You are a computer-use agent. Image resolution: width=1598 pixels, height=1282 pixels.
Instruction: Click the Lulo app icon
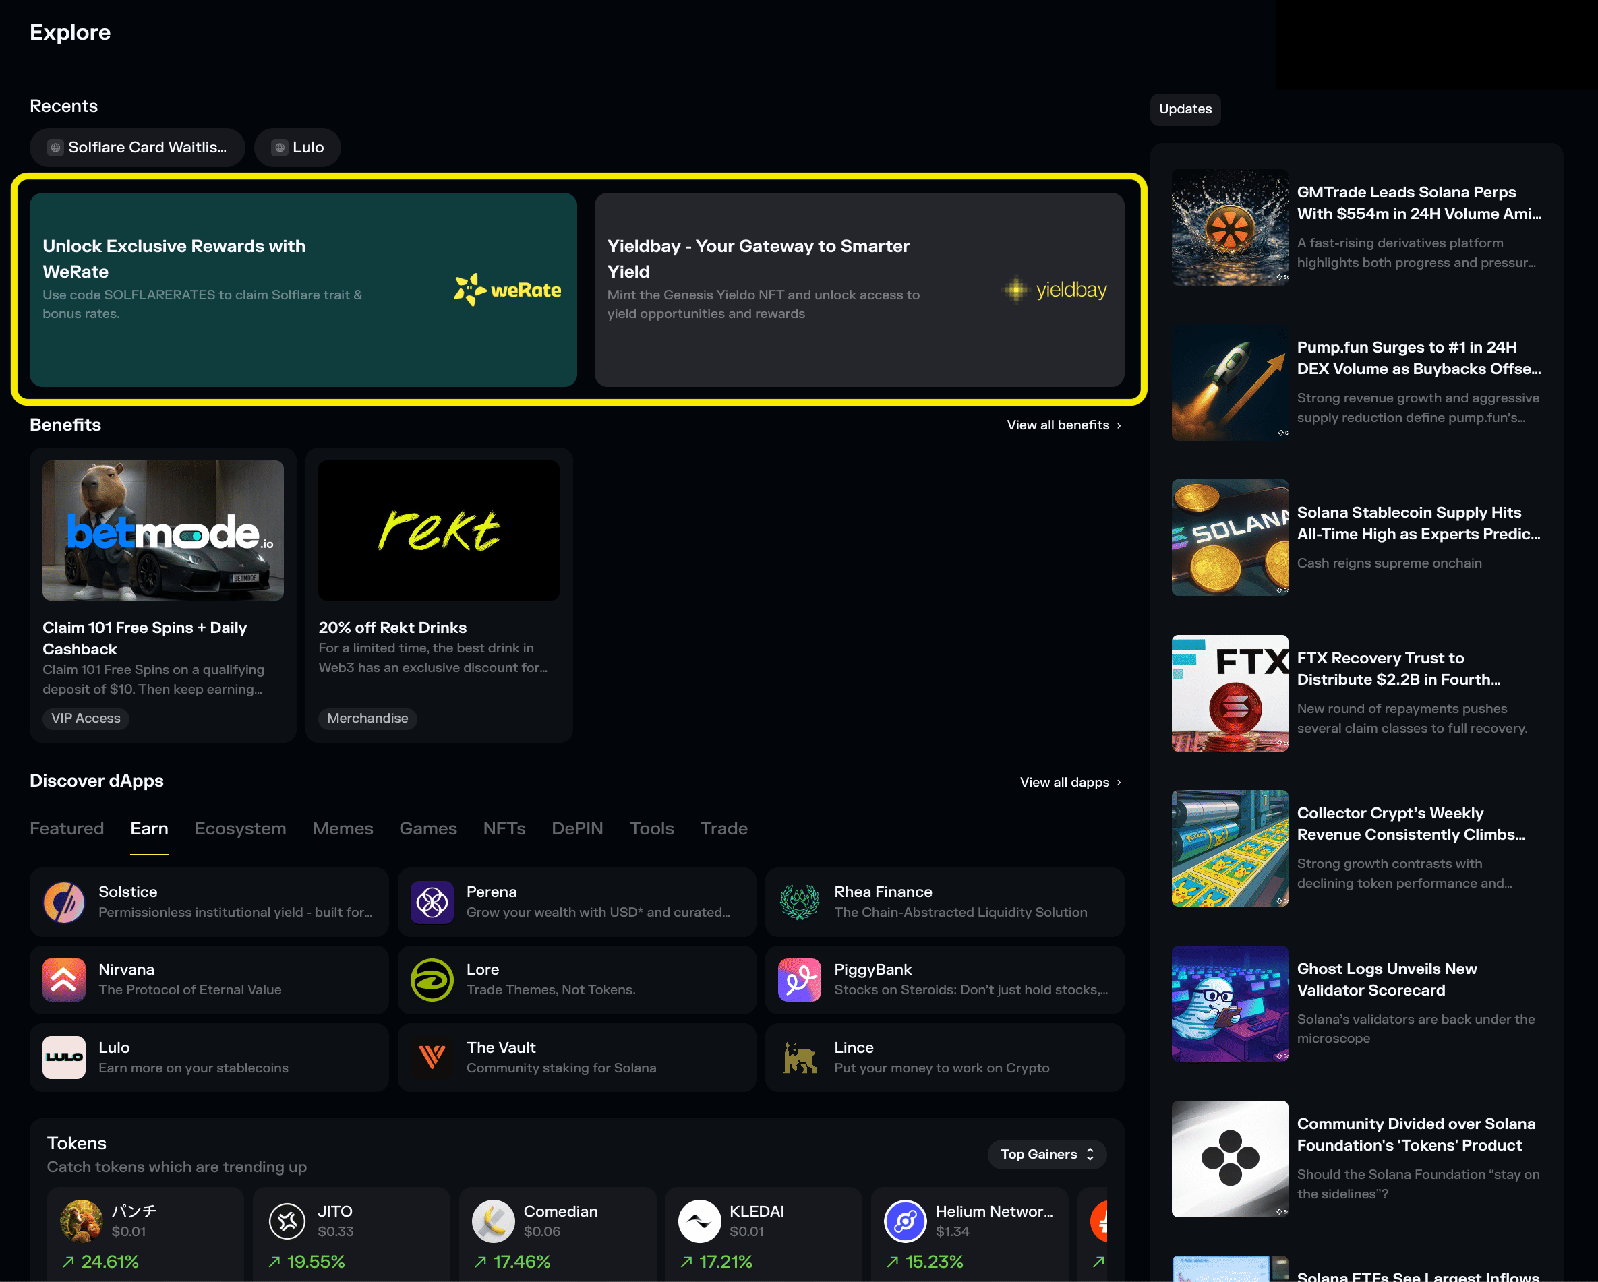(64, 1058)
